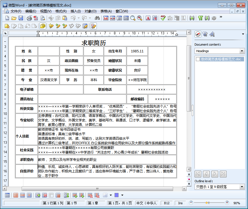Click the vertical scrollbar thumb
Image resolution: width=248 pixels, height=209 pixels.
[189, 78]
